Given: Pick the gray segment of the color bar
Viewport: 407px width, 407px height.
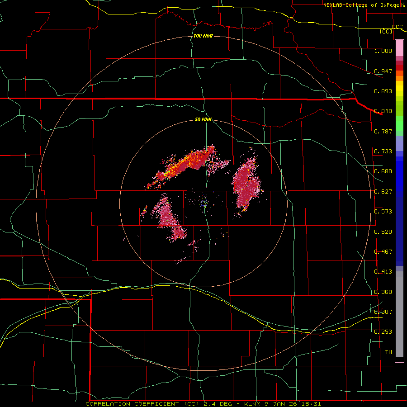Looking at the screenshot, I should tap(399, 314).
